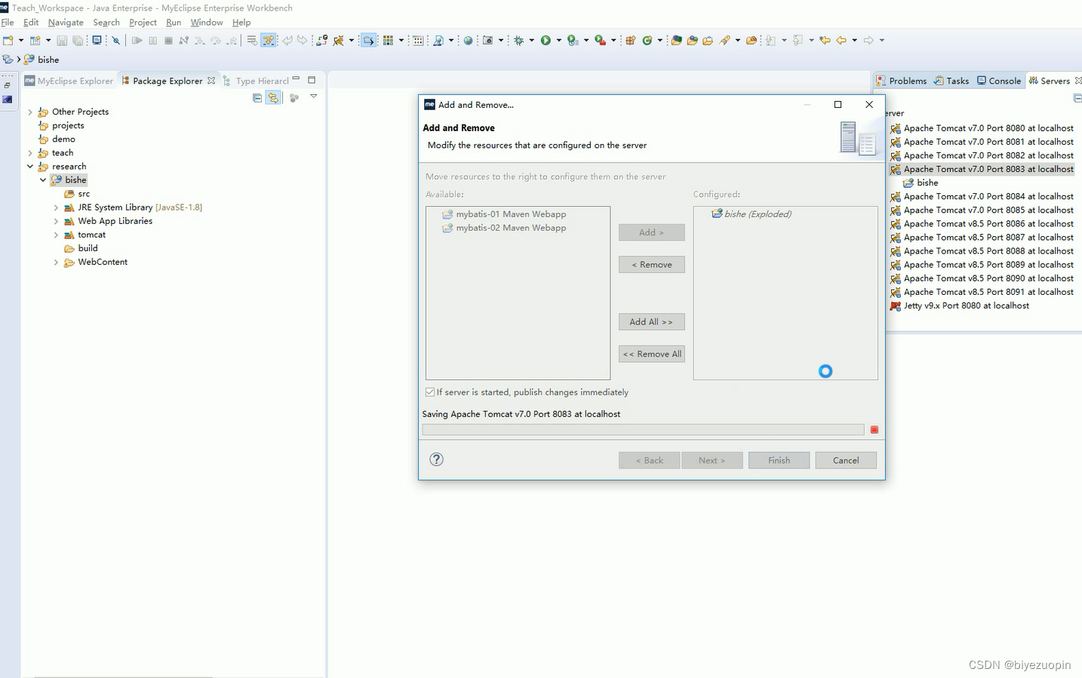Open the Run icon dropdown arrow
Image resolution: width=1082 pixels, height=678 pixels.
tap(559, 41)
